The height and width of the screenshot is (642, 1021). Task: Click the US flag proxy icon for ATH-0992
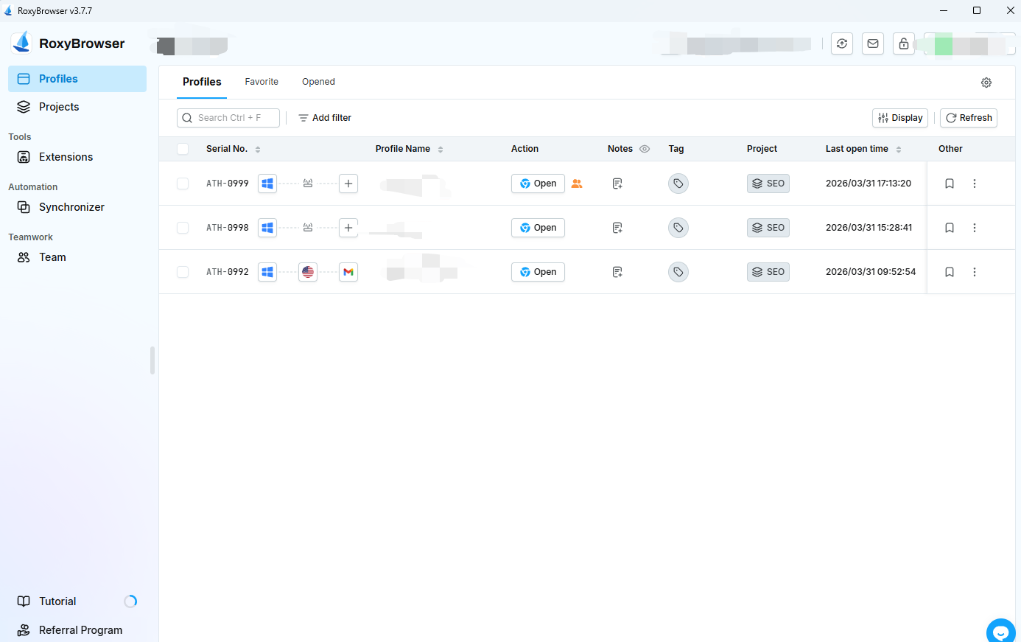pos(308,272)
